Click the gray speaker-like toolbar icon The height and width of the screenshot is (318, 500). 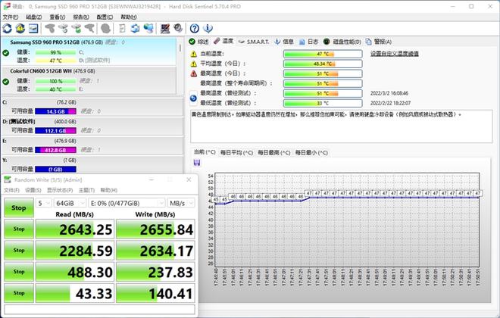178,28
